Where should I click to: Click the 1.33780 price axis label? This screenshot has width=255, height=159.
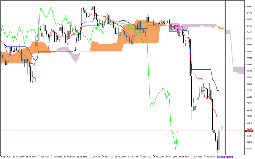[x=249, y=52]
